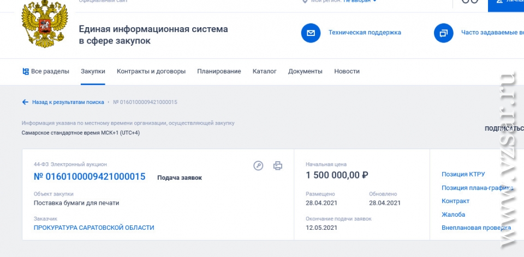The width and height of the screenshot is (524, 257).
Task: Click the frequently asked questions icon
Action: (x=443, y=33)
